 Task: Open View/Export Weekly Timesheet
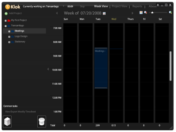click(x=20, y=112)
